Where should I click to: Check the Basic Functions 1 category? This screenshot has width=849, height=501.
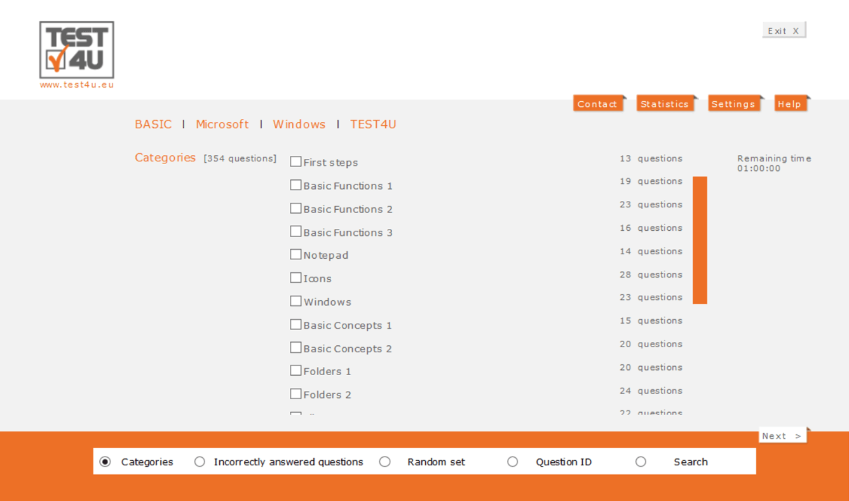[295, 185]
